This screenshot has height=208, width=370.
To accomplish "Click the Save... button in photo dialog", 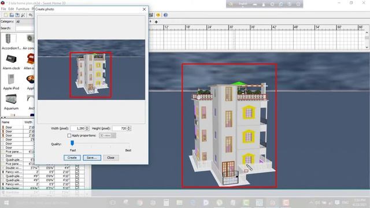I will click(x=92, y=158).
